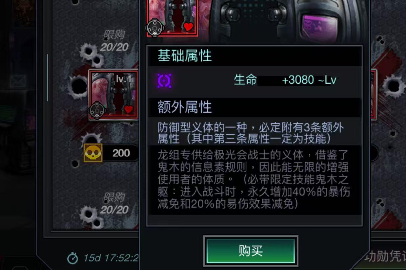This screenshot has width=406, height=270.
Task: Click the dimmed envelope mail icon
Action: pyautogui.click(x=18, y=81)
